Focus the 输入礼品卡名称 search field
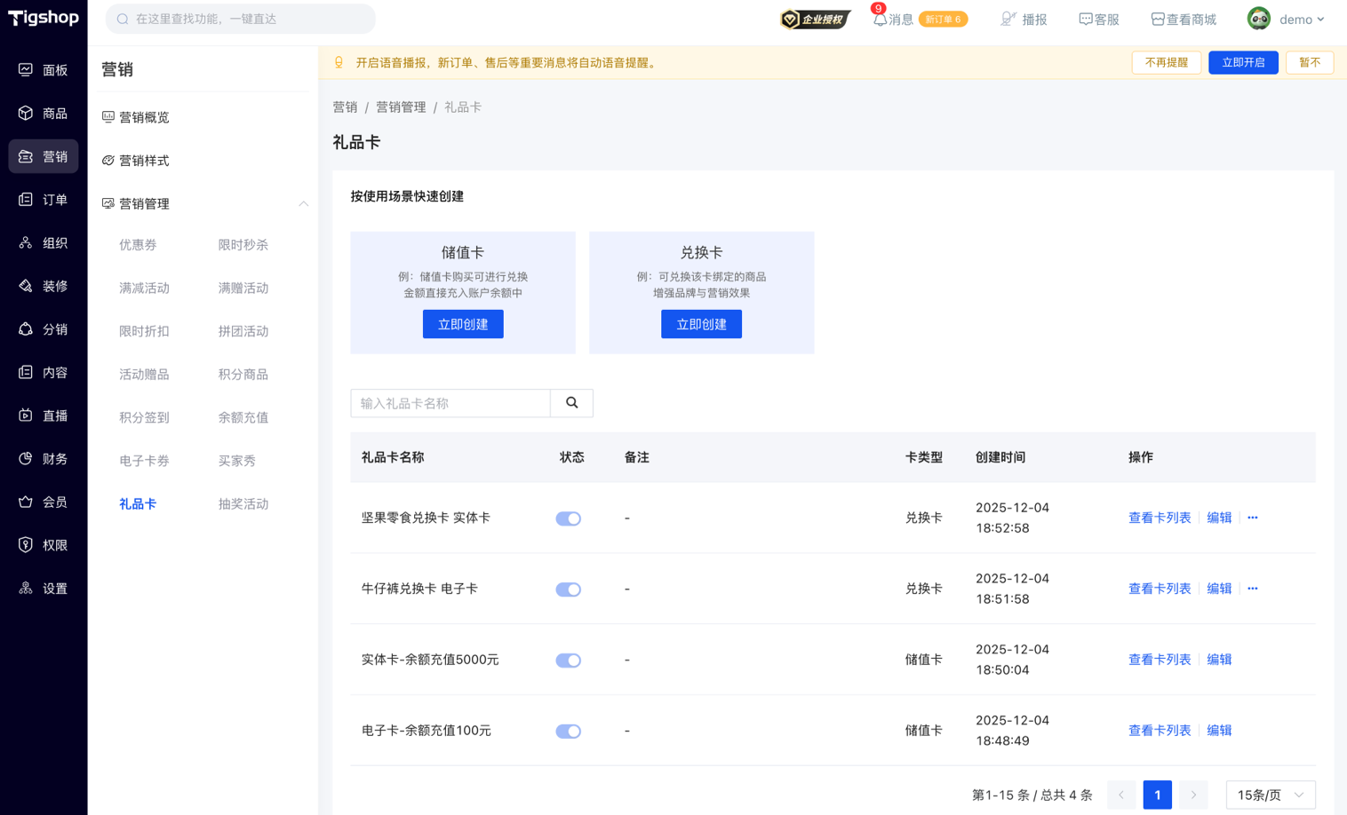Viewport: 1347px width, 815px height. (x=450, y=403)
